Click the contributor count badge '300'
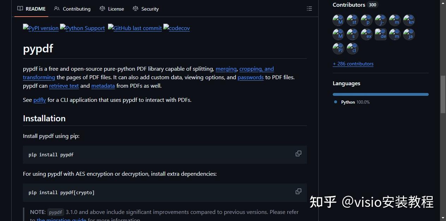The image size is (446, 221). tap(373, 5)
